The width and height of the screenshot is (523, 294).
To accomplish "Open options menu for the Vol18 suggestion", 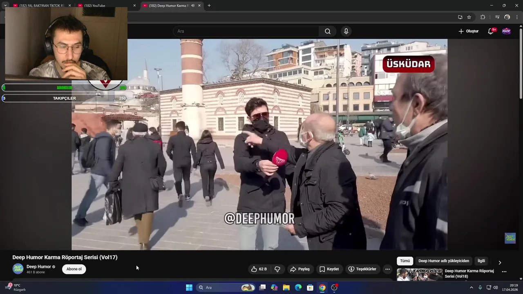I will click(x=504, y=272).
